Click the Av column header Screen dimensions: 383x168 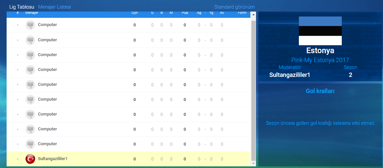222,13
